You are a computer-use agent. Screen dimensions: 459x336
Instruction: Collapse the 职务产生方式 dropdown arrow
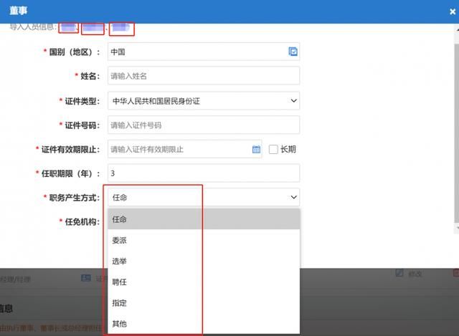click(293, 197)
